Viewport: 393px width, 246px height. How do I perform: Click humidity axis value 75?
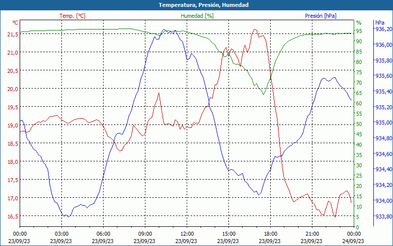359,72
